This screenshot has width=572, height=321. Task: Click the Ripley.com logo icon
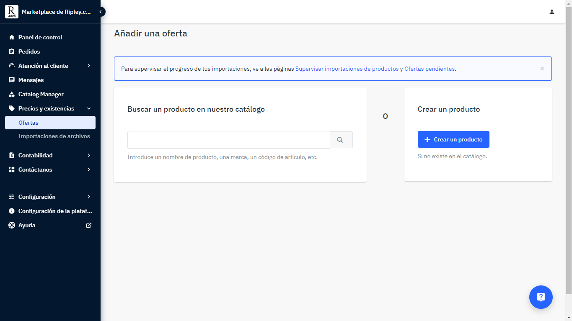coord(12,12)
